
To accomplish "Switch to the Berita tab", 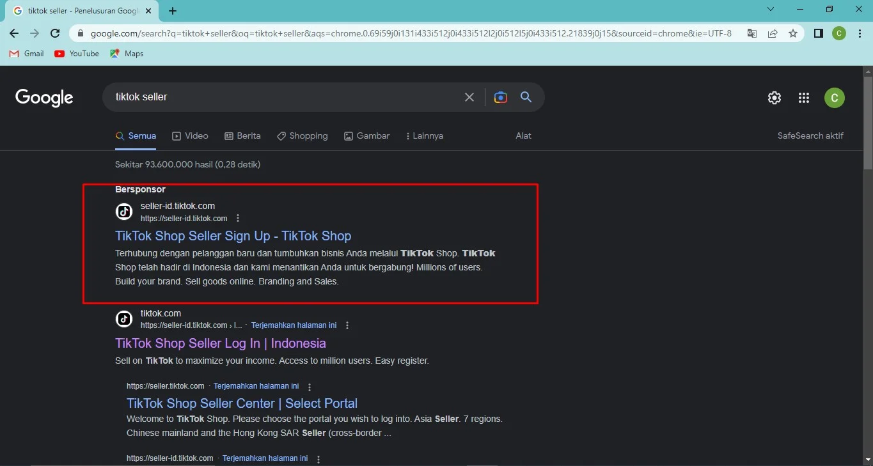I will [242, 136].
